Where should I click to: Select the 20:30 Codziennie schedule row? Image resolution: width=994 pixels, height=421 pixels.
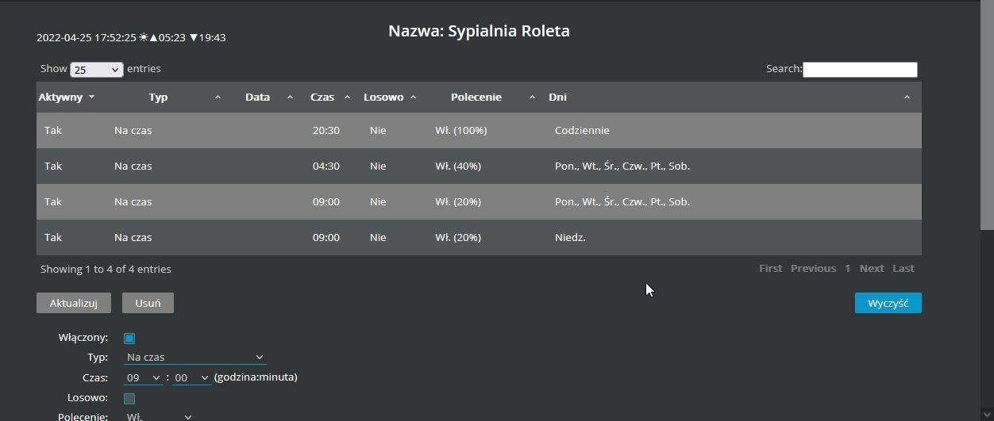coord(479,131)
